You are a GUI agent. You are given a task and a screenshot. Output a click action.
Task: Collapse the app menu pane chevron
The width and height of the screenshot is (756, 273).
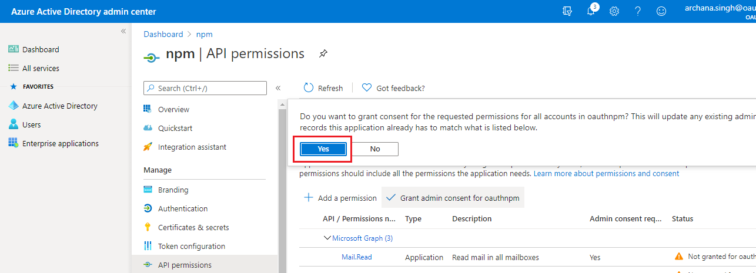click(x=278, y=88)
